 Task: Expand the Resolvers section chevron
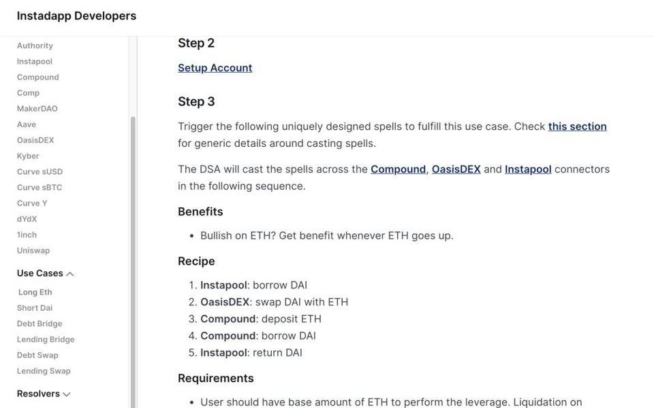point(66,394)
